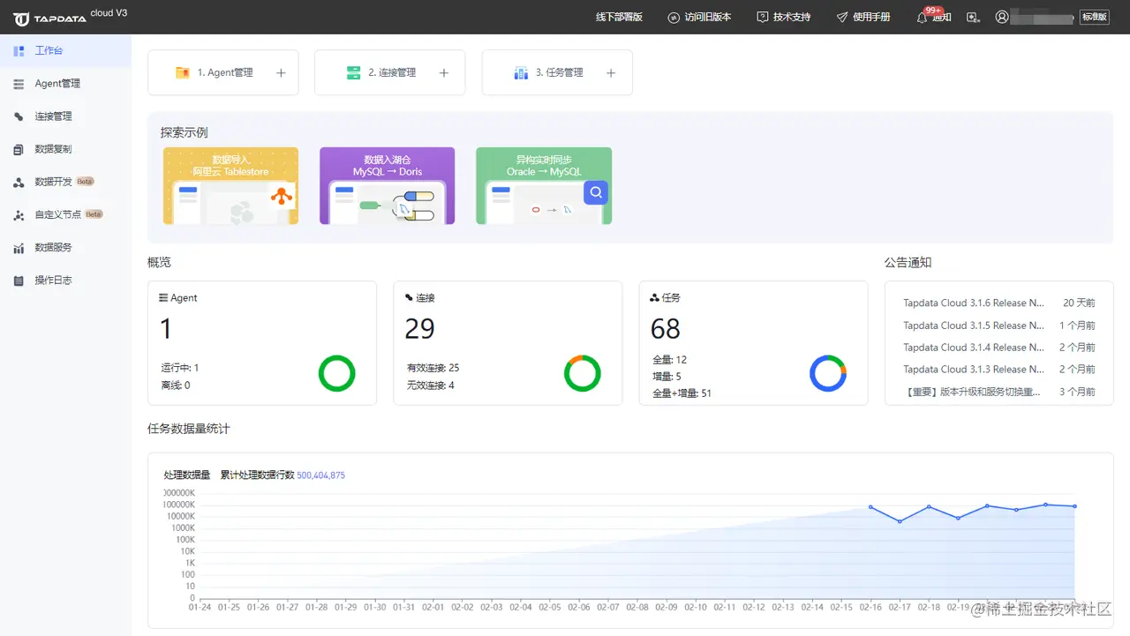Click the 运行中: 1 status text
This screenshot has height=636, width=1130.
[180, 368]
